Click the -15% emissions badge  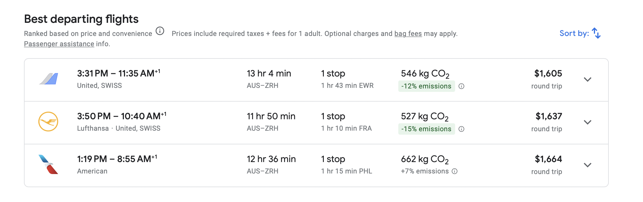tap(427, 129)
